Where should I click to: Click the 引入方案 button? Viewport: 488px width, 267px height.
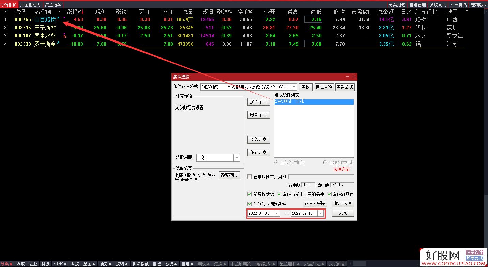tap(259, 139)
